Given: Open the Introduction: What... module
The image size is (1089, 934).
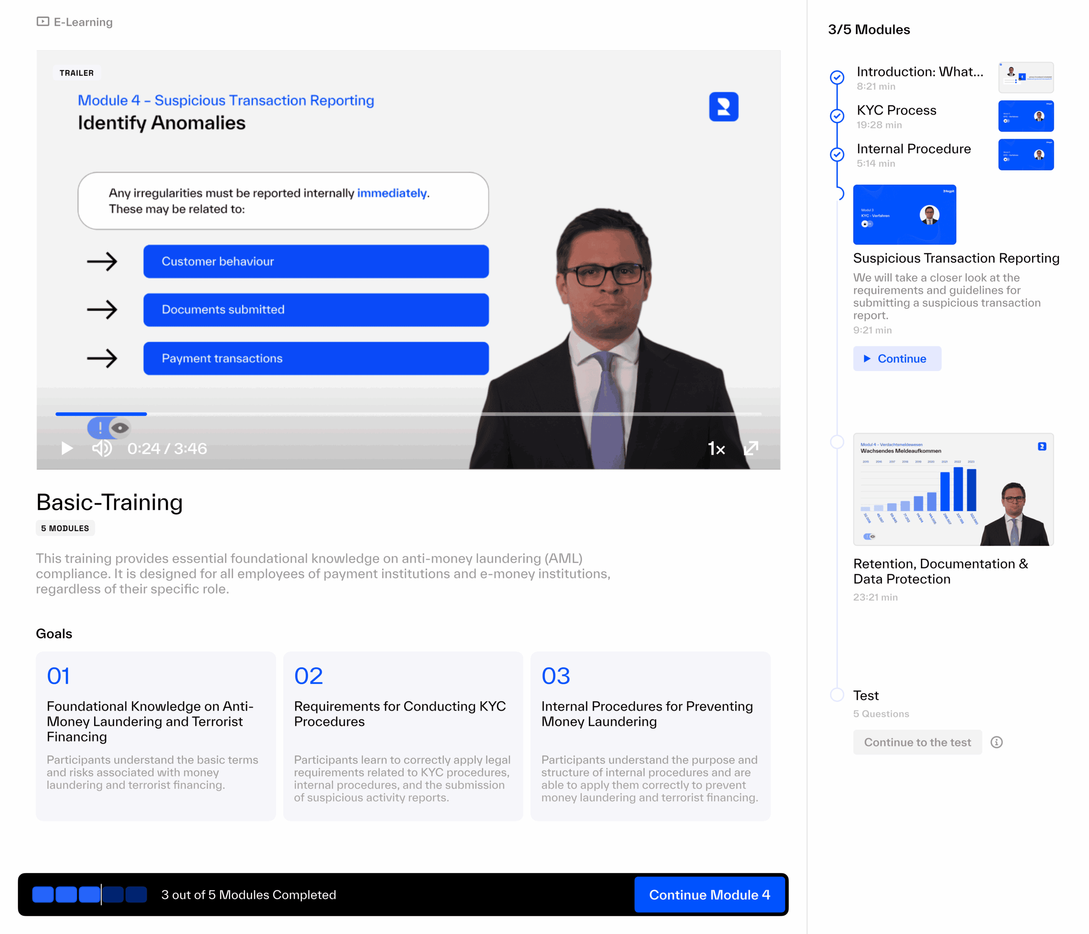Looking at the screenshot, I should click(x=919, y=72).
